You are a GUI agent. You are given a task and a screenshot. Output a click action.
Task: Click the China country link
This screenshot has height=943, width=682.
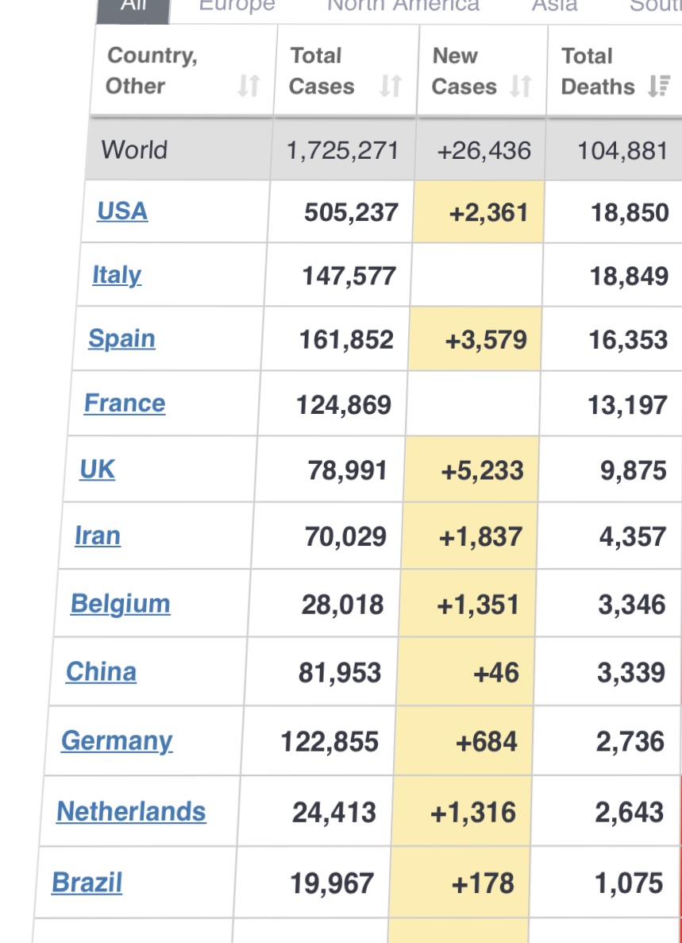[101, 672]
